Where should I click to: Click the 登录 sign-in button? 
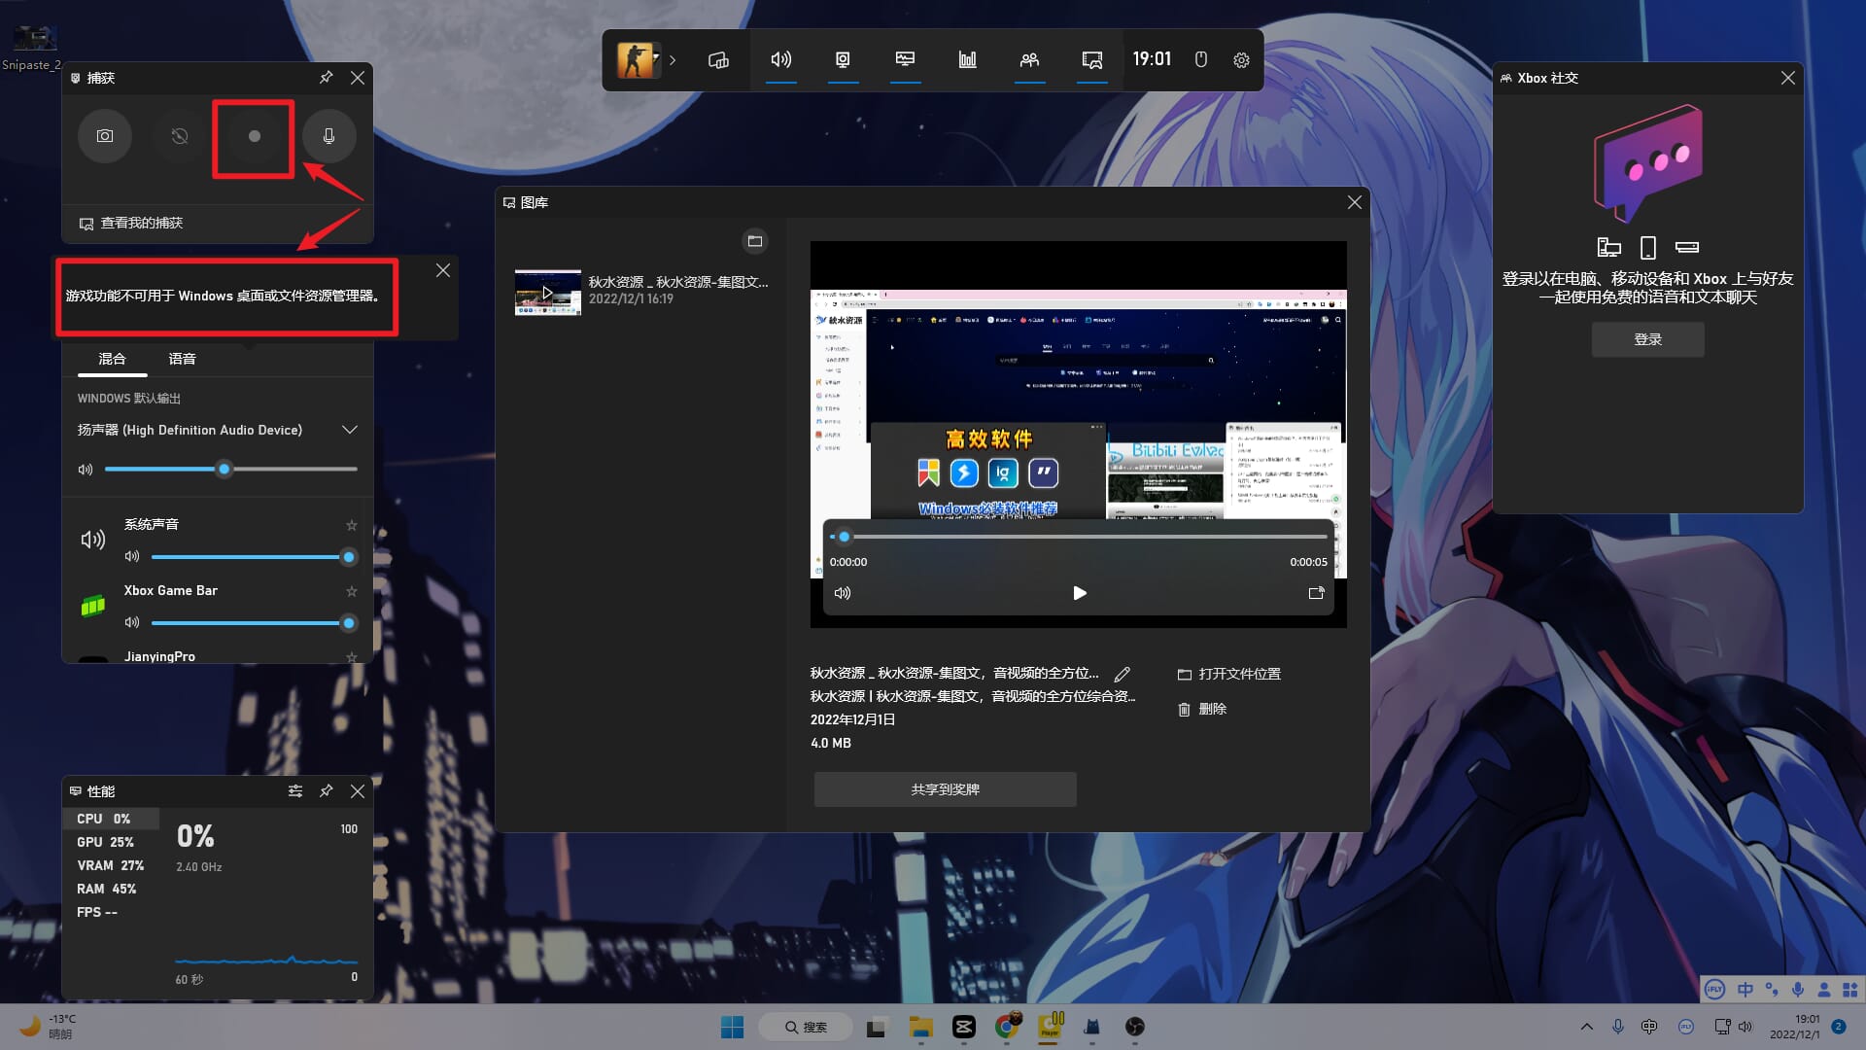click(x=1647, y=339)
